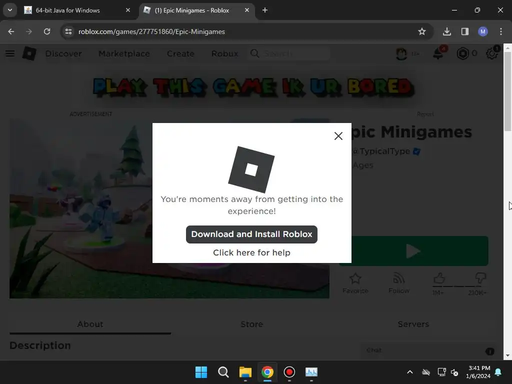Click the red recorder app in taskbar
Viewport: 512px width, 384px height.
coord(289,372)
